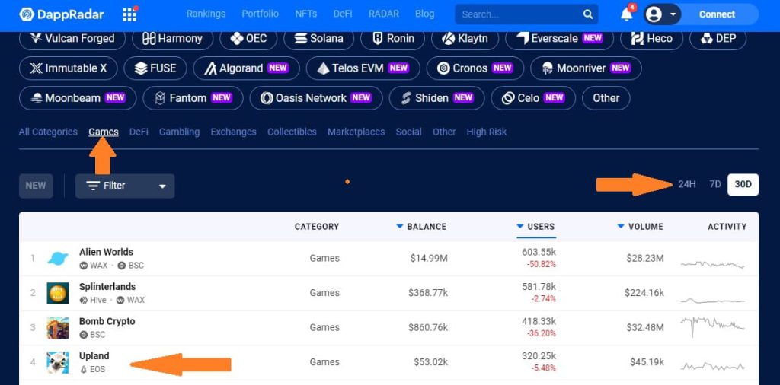Click the DappRadar logo

62,14
